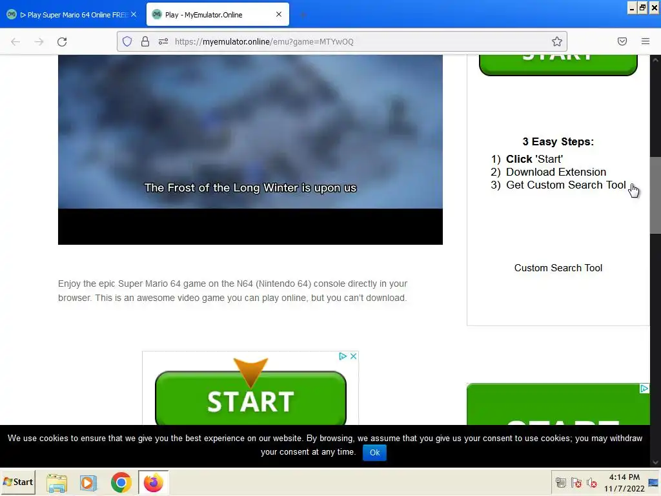Click the green START button in center ad
Image resolution: width=661 pixels, height=496 pixels.
pyautogui.click(x=250, y=398)
